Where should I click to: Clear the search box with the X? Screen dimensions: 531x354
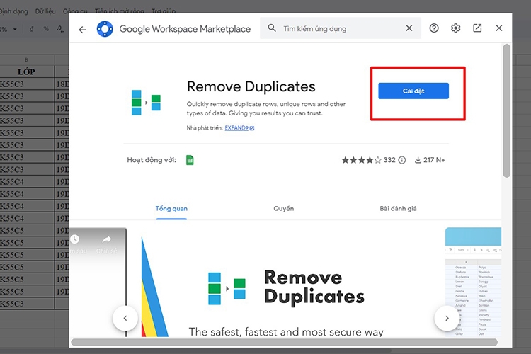pyautogui.click(x=409, y=28)
